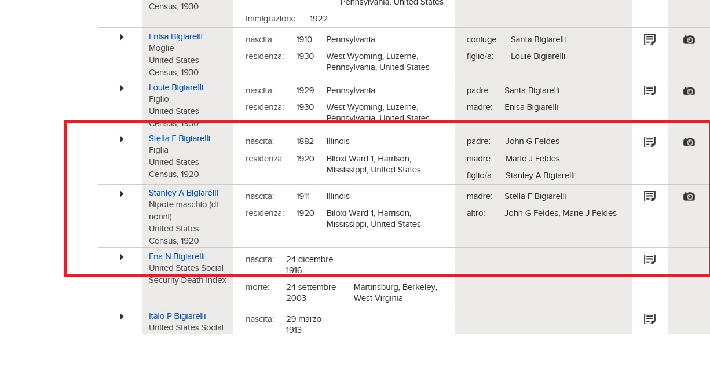The image size is (710, 368).
Task: View camera image for Stanley A Bigiarelli
Action: (x=689, y=196)
